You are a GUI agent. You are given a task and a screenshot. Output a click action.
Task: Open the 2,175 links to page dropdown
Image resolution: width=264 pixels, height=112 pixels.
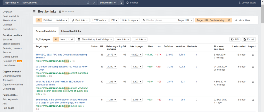tap(137, 100)
